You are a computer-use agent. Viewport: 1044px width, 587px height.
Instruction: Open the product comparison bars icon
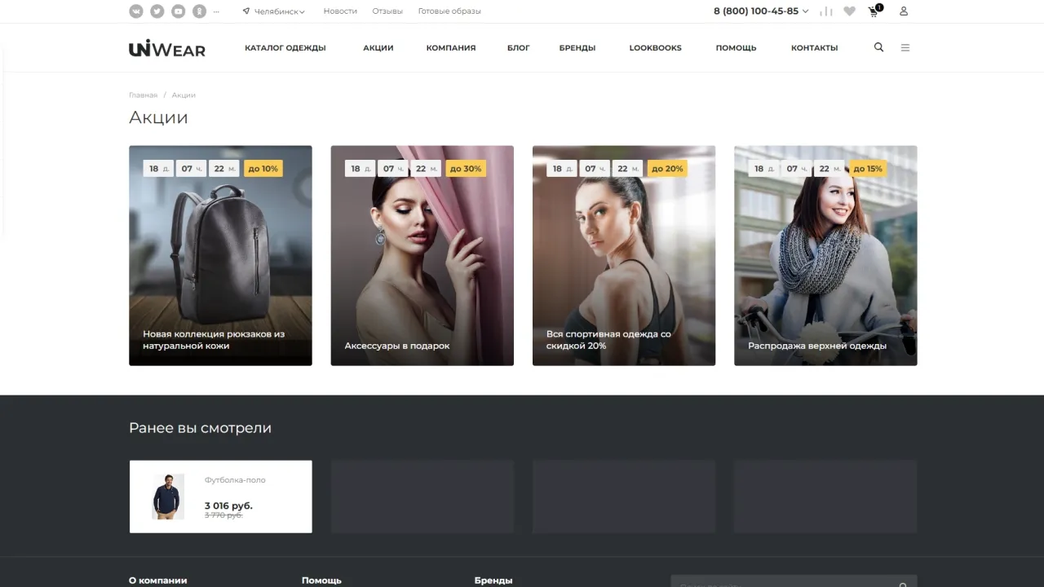pyautogui.click(x=826, y=11)
